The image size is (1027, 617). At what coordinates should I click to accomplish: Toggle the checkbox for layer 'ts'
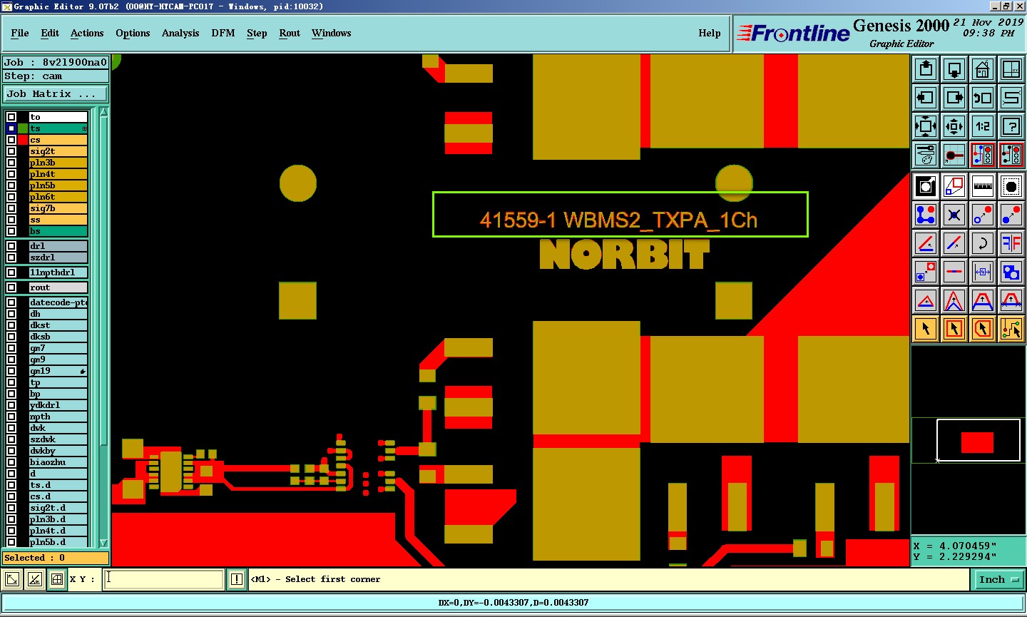(x=11, y=128)
